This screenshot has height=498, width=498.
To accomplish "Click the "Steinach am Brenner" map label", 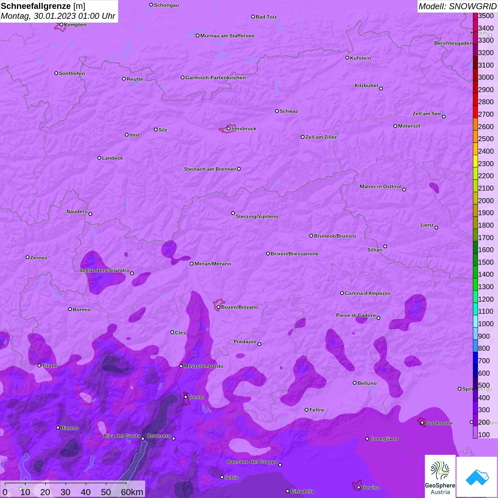I will (210, 169).
